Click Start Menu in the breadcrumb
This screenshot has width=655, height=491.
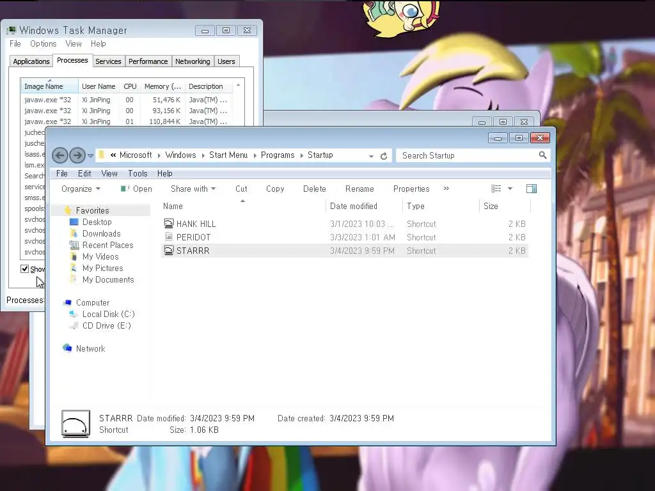pyautogui.click(x=228, y=155)
